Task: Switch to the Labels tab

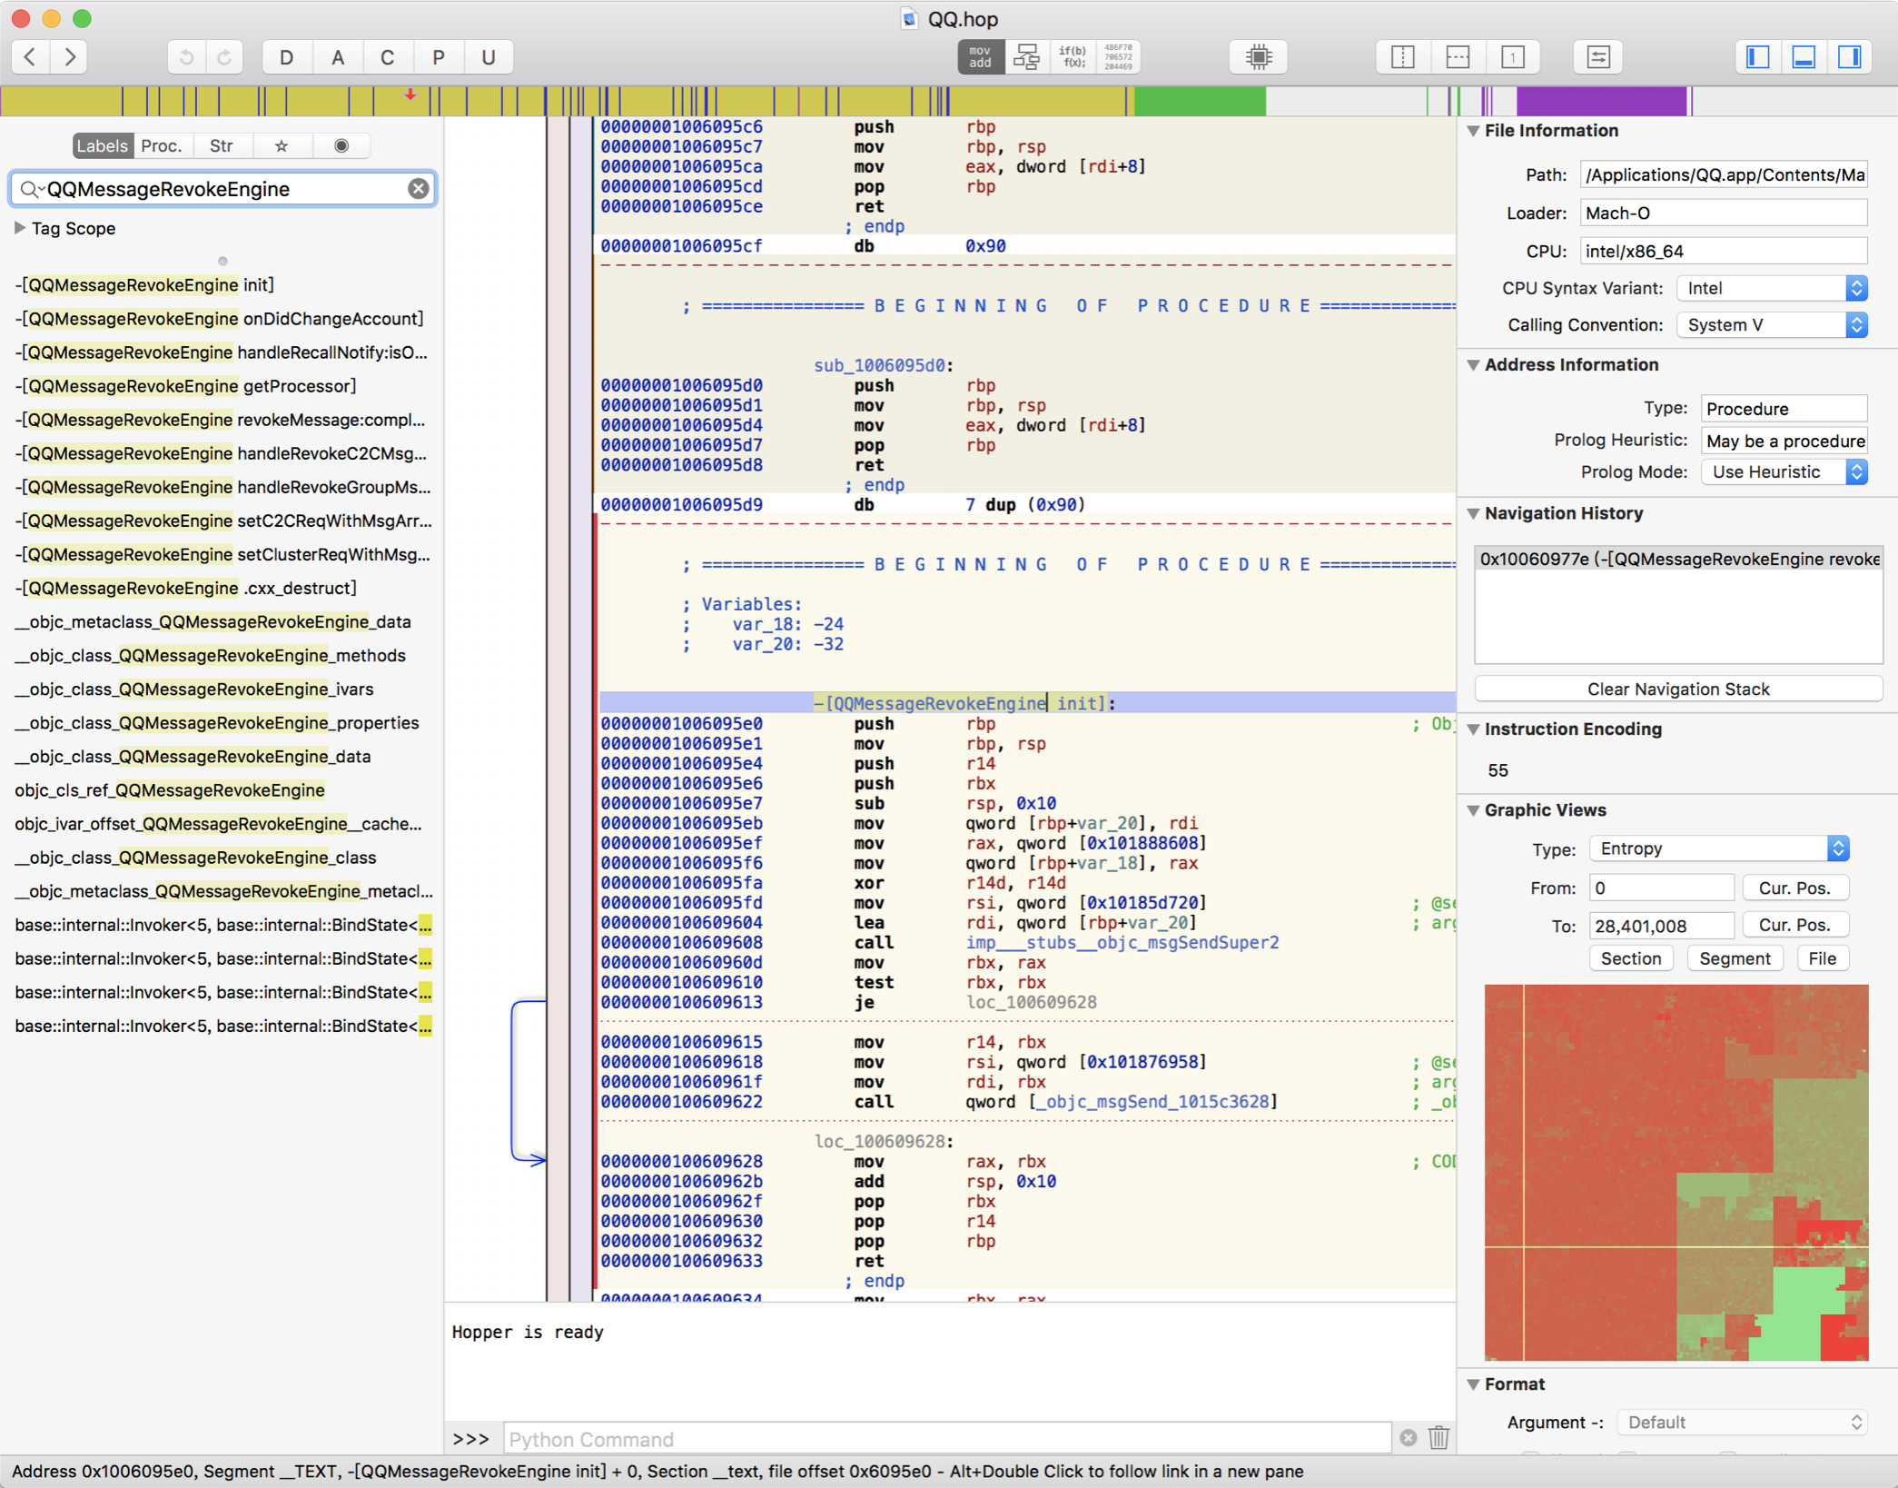Action: (102, 145)
